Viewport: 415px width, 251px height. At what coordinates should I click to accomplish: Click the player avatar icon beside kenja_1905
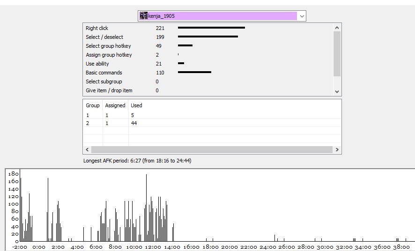[143, 16]
